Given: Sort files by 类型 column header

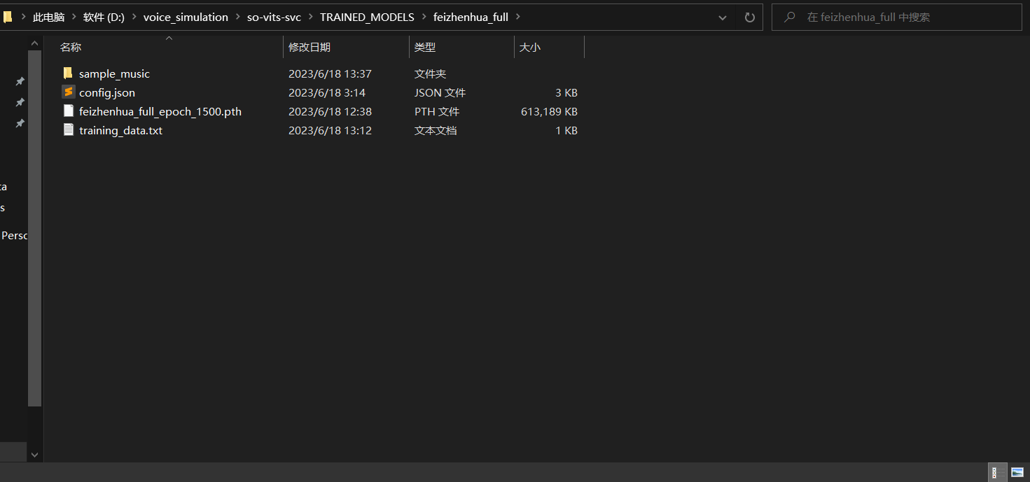Looking at the screenshot, I should (425, 48).
